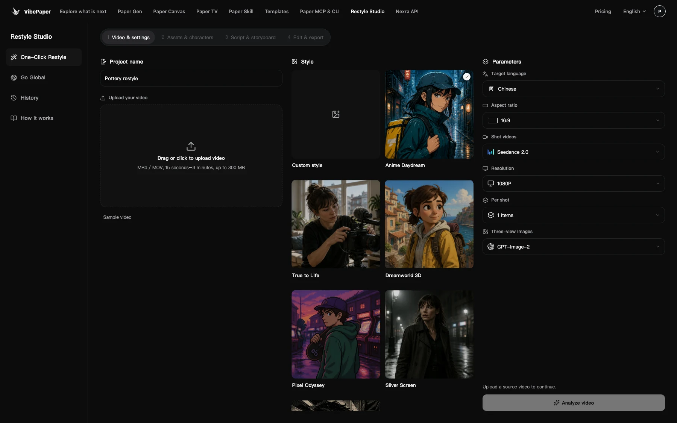This screenshot has width=677, height=423.
Task: Select the Anime Daydream style thumbnail
Action: pyautogui.click(x=429, y=114)
